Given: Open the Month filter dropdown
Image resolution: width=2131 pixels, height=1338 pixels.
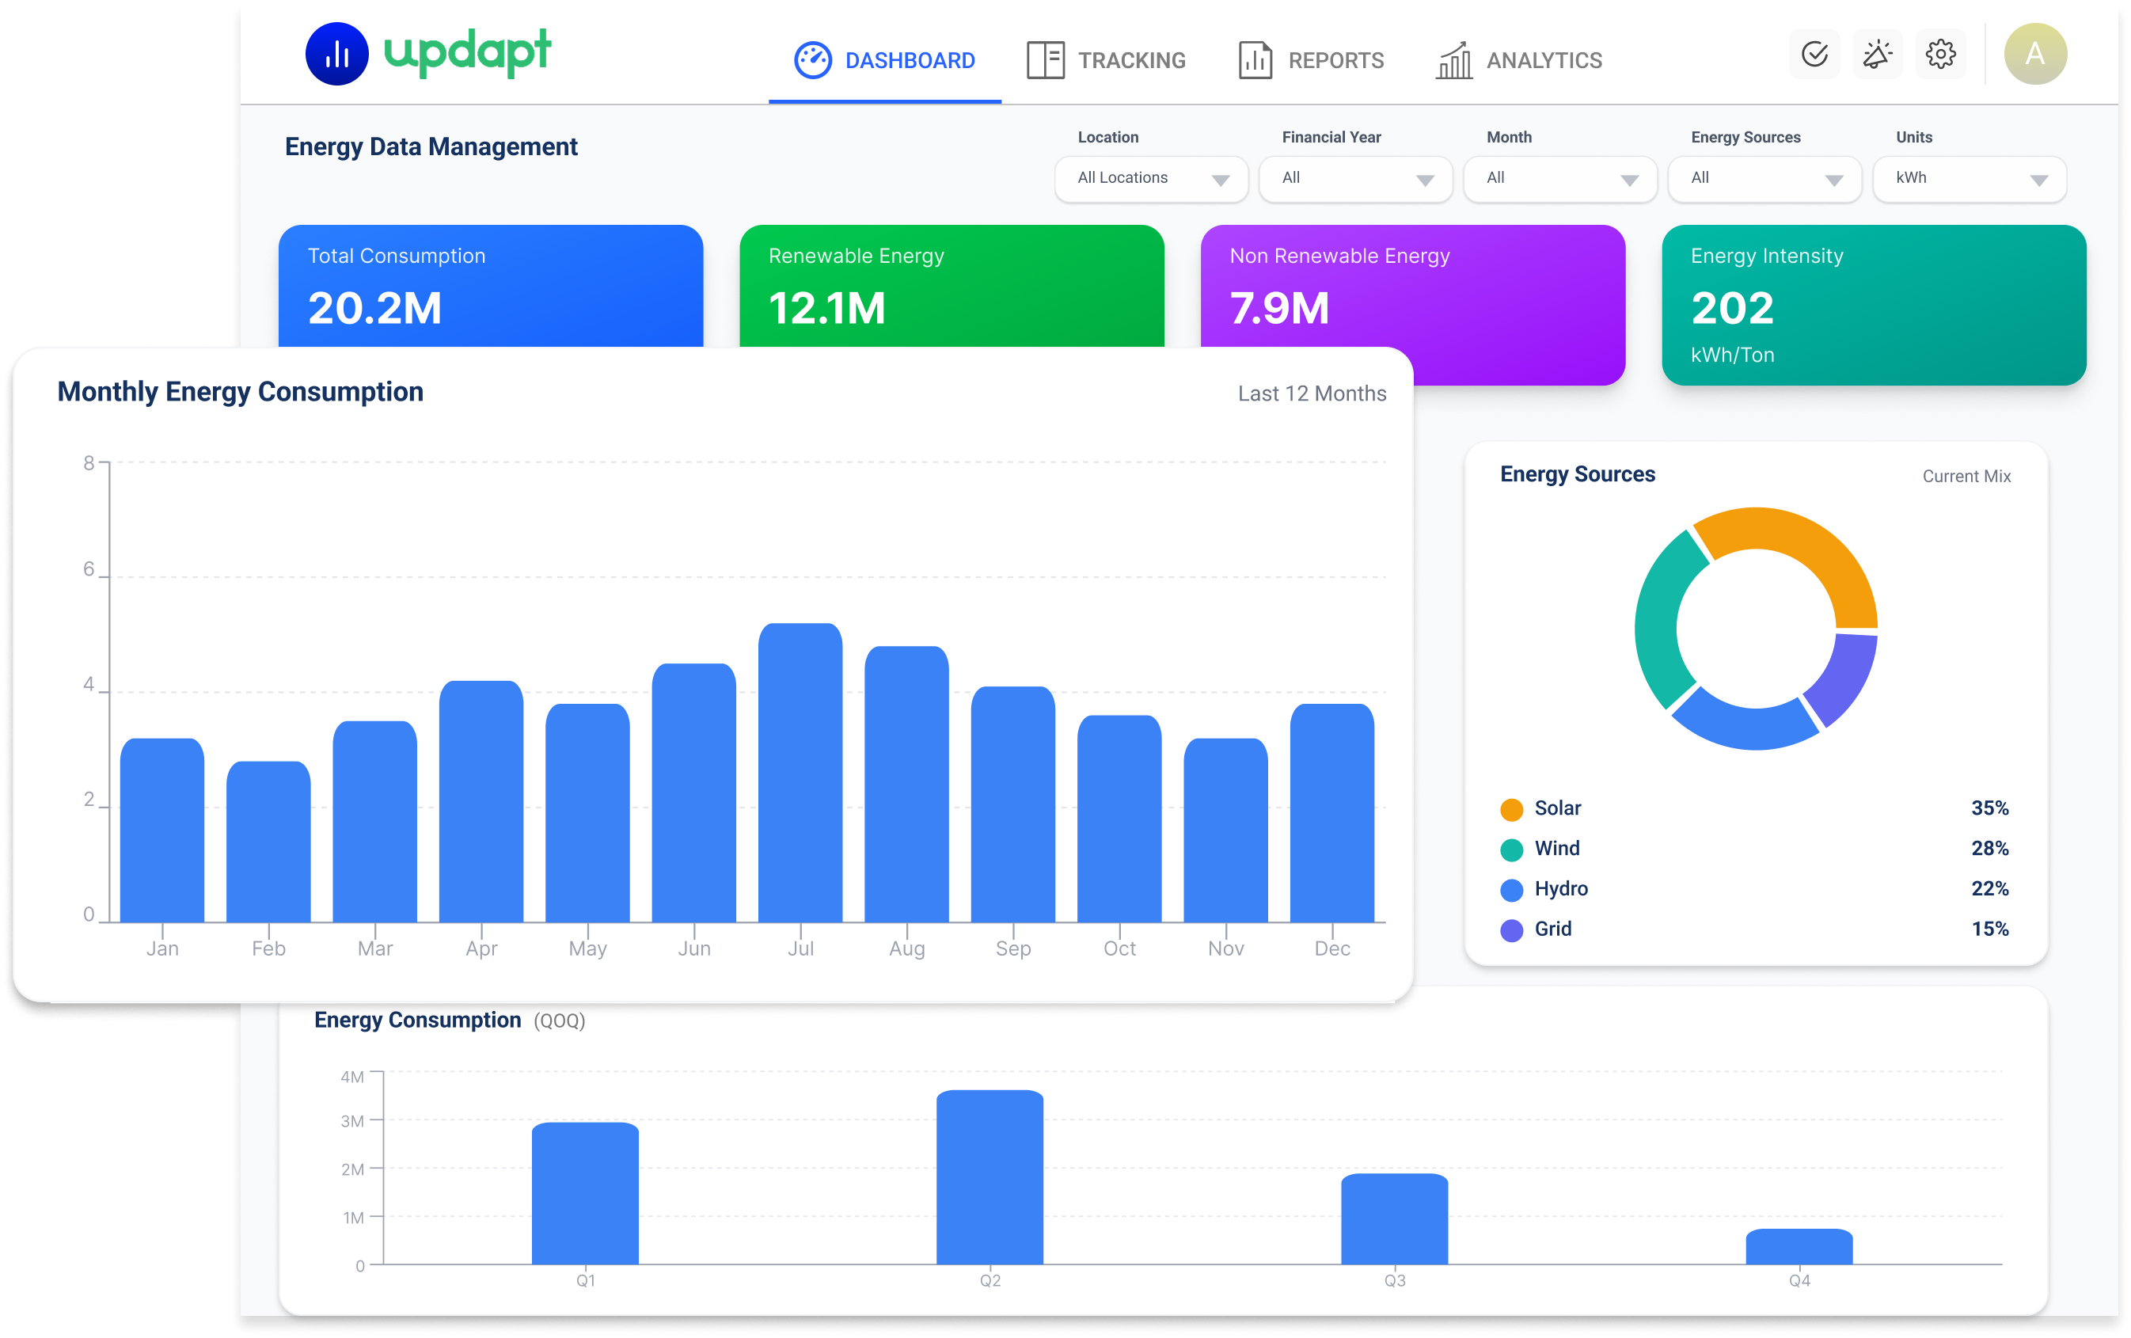Looking at the screenshot, I should pos(1559,179).
